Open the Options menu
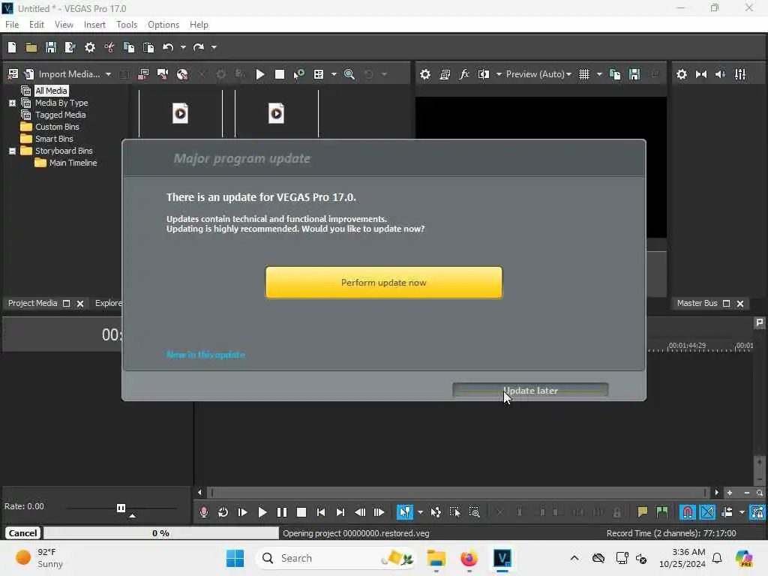768x576 pixels. [163, 25]
